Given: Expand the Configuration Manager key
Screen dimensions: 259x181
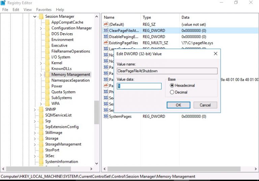Looking at the screenshot, I should pyautogui.click(x=41, y=28).
